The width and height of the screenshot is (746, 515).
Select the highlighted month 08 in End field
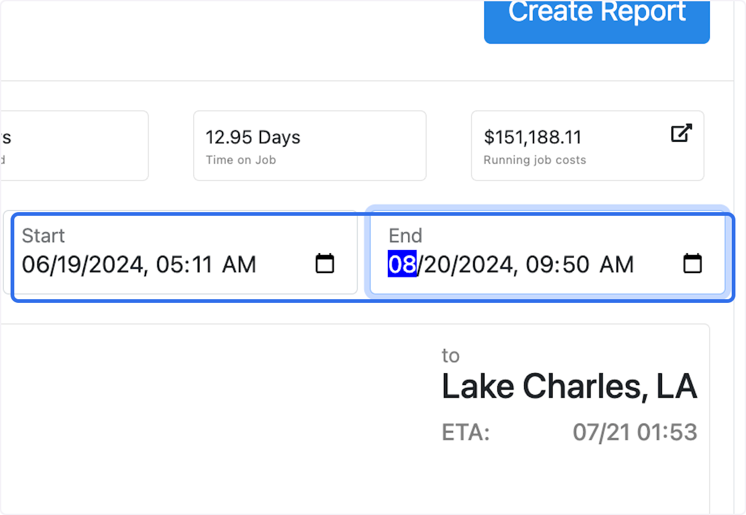pos(402,265)
